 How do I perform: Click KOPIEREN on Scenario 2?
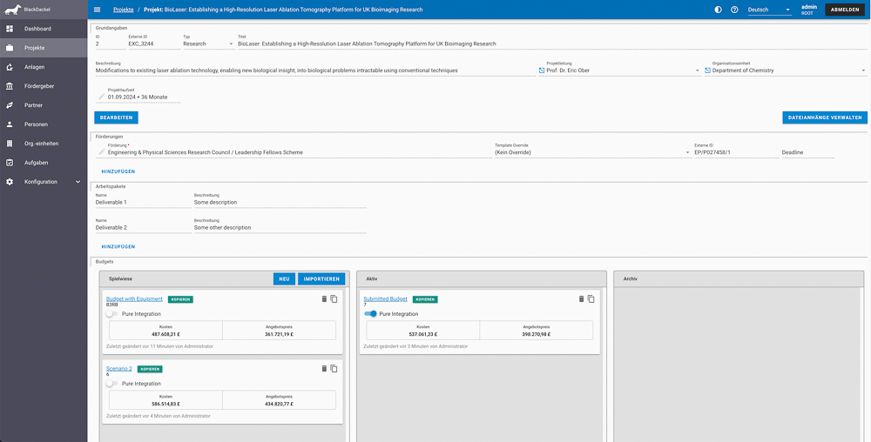(x=150, y=369)
